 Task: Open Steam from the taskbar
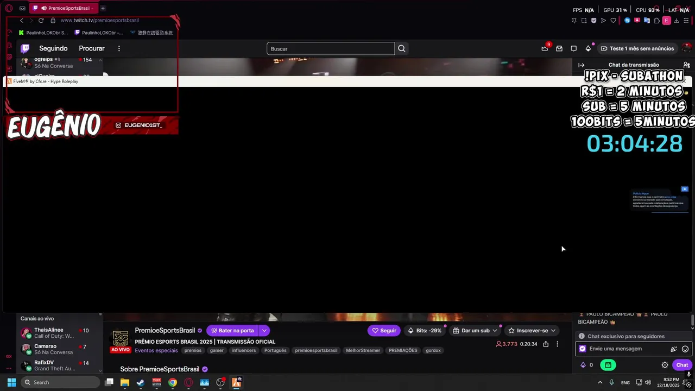tap(141, 382)
